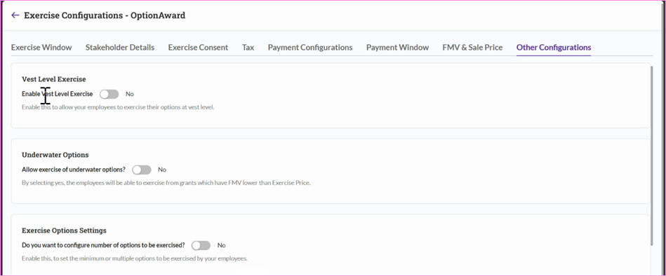Click 'Do you want to configure number' label
666x276 pixels.
tap(103, 245)
